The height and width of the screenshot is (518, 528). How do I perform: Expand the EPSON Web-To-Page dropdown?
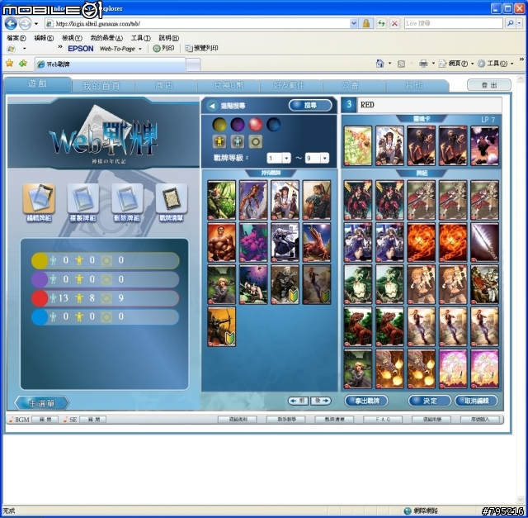[140, 49]
